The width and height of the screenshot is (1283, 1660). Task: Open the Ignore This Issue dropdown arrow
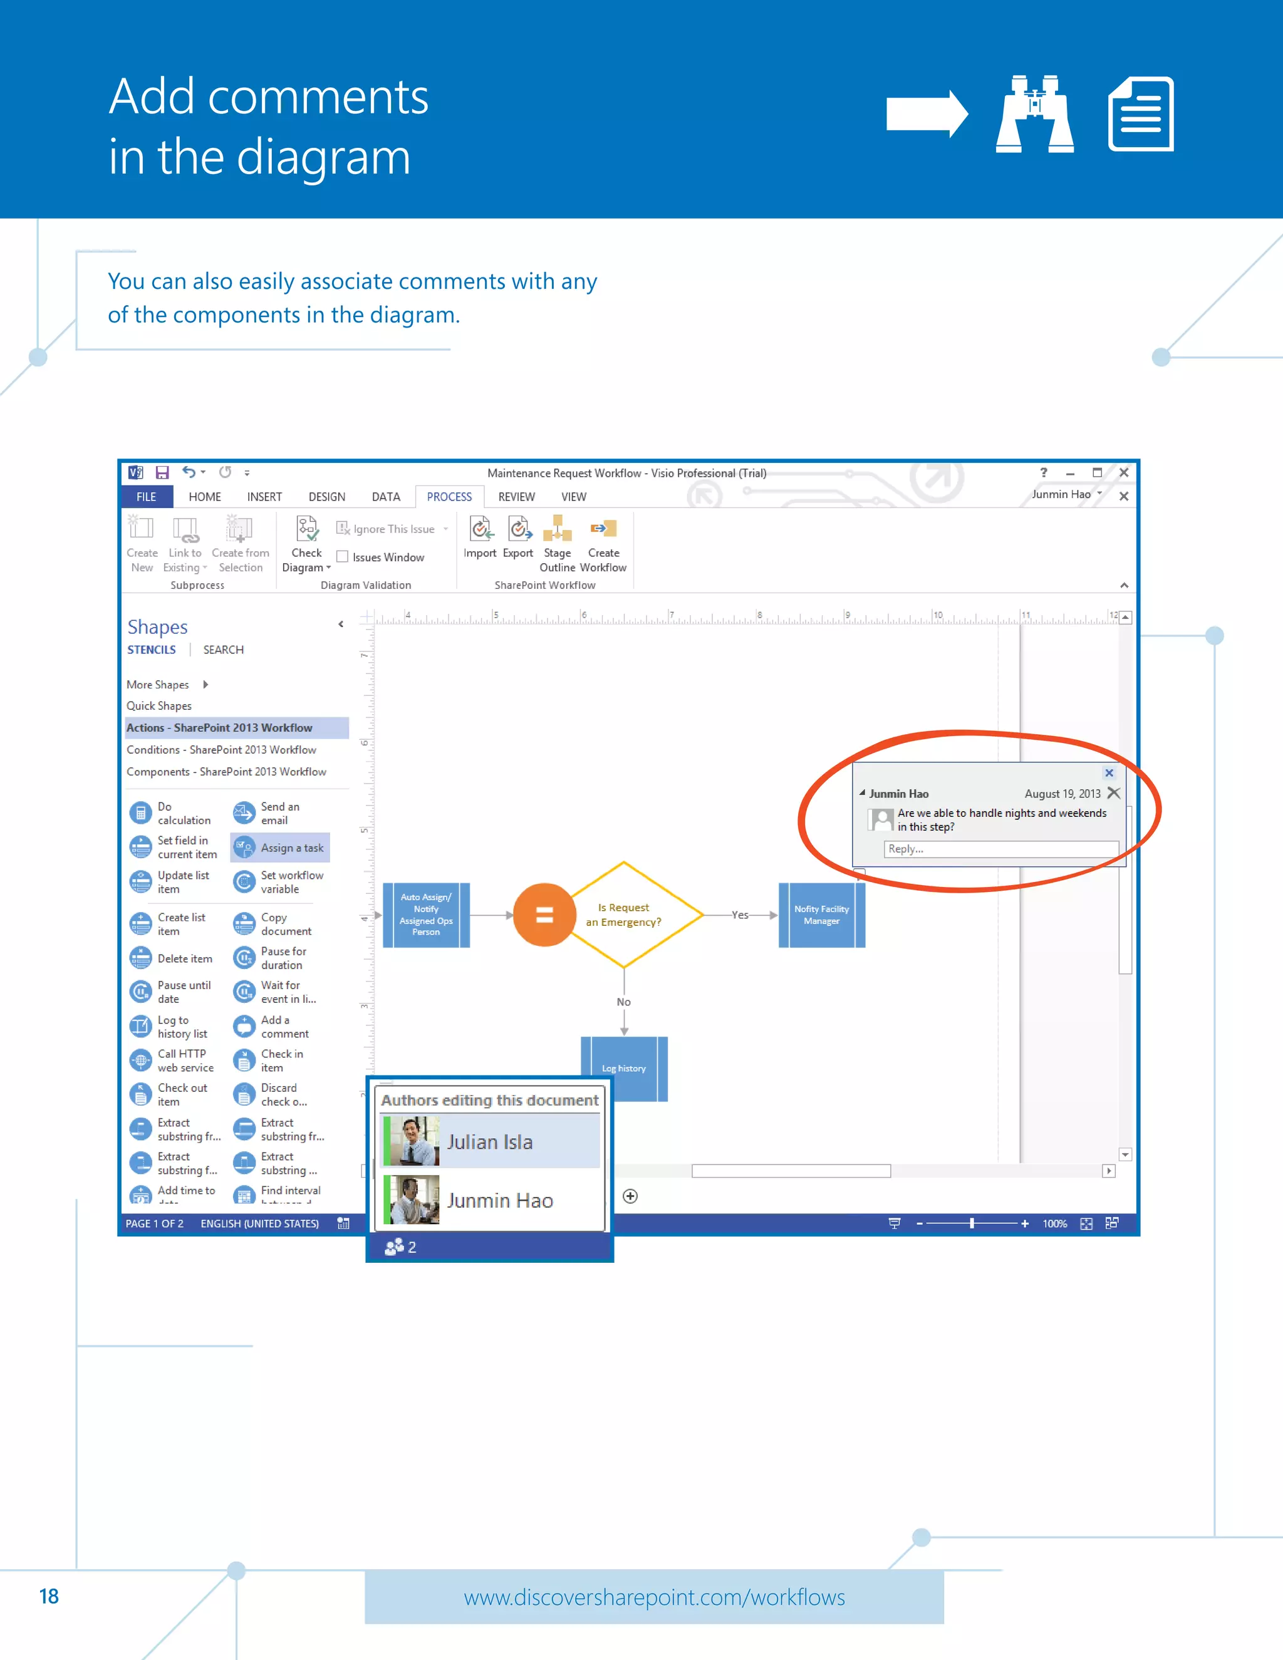446,529
